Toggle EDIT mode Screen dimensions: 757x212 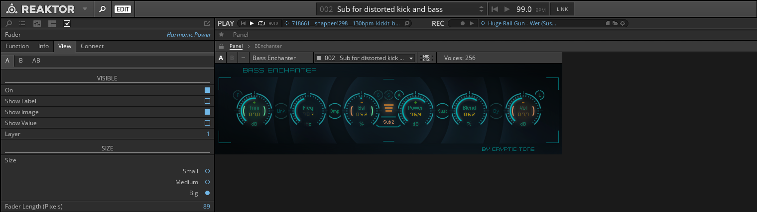coord(122,9)
